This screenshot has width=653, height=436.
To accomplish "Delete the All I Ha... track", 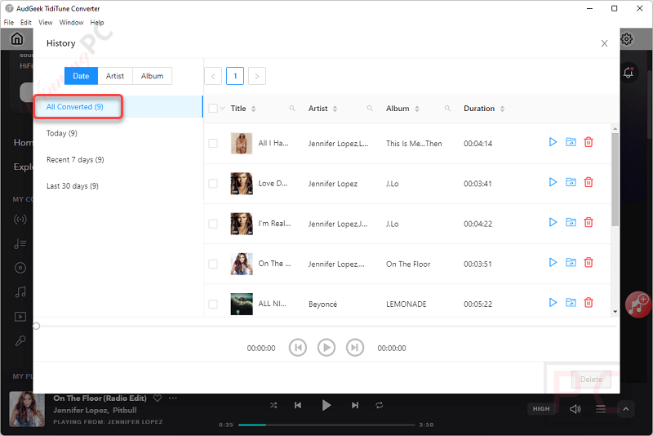I will (x=589, y=142).
